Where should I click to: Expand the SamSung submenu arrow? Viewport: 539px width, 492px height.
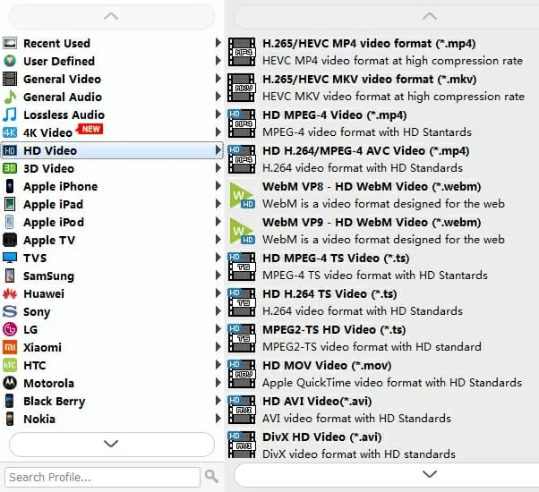[218, 275]
